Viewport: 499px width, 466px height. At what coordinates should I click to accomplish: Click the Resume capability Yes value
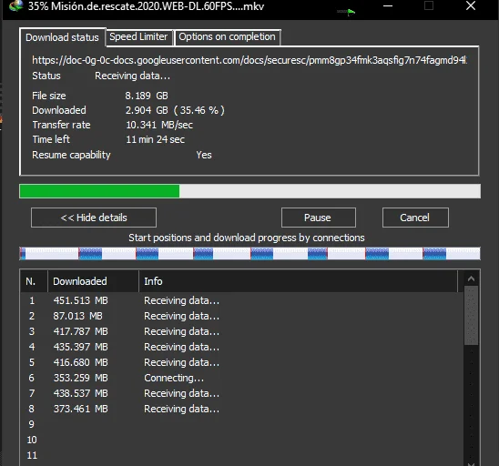point(204,155)
